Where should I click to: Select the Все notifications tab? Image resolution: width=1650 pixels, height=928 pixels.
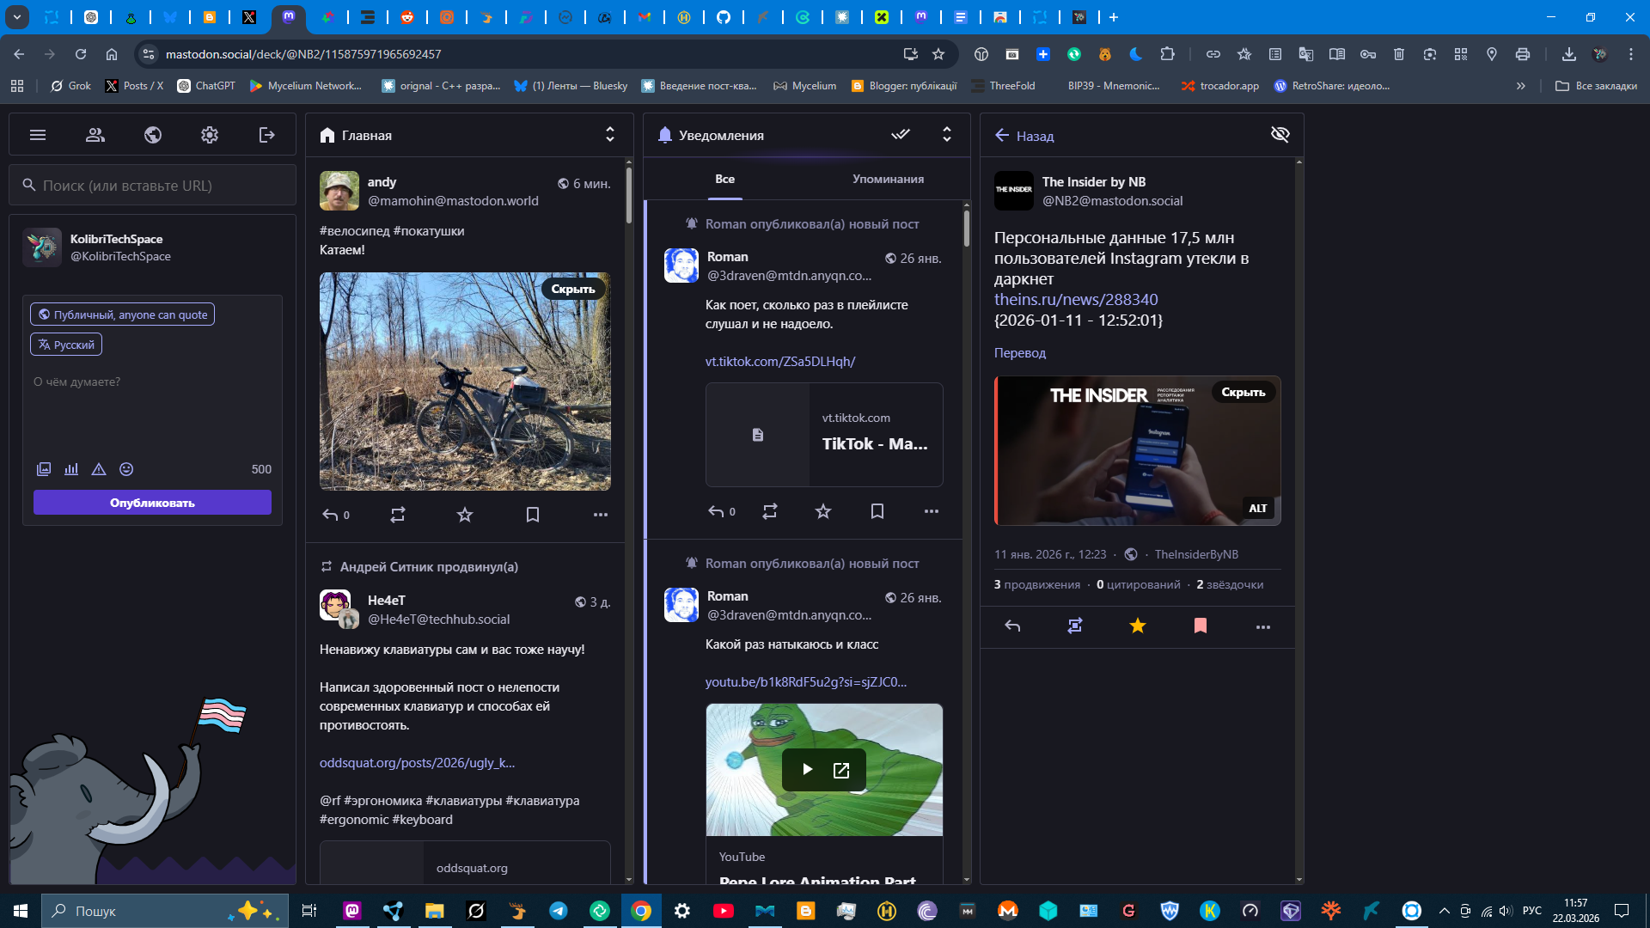click(x=724, y=179)
